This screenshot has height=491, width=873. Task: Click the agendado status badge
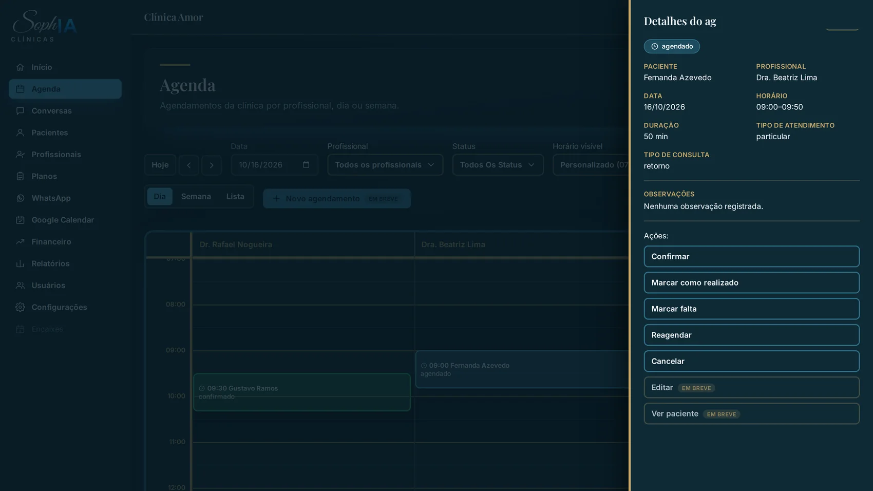tap(672, 46)
